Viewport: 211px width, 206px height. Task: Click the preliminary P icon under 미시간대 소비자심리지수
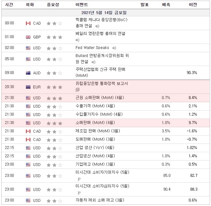pyautogui.click(x=78, y=193)
